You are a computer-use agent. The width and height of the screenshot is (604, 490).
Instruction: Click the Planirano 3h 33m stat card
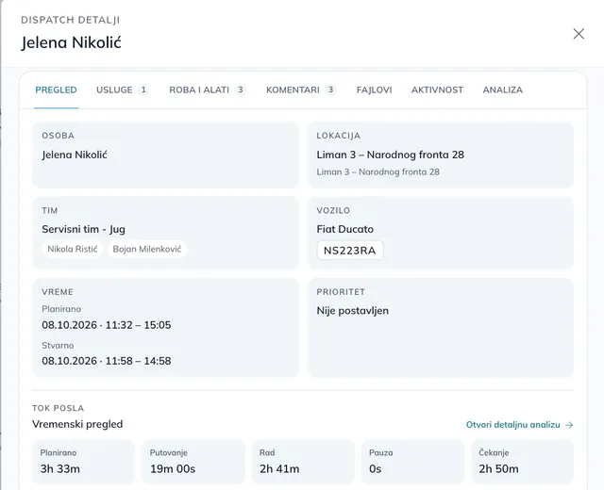coord(84,462)
